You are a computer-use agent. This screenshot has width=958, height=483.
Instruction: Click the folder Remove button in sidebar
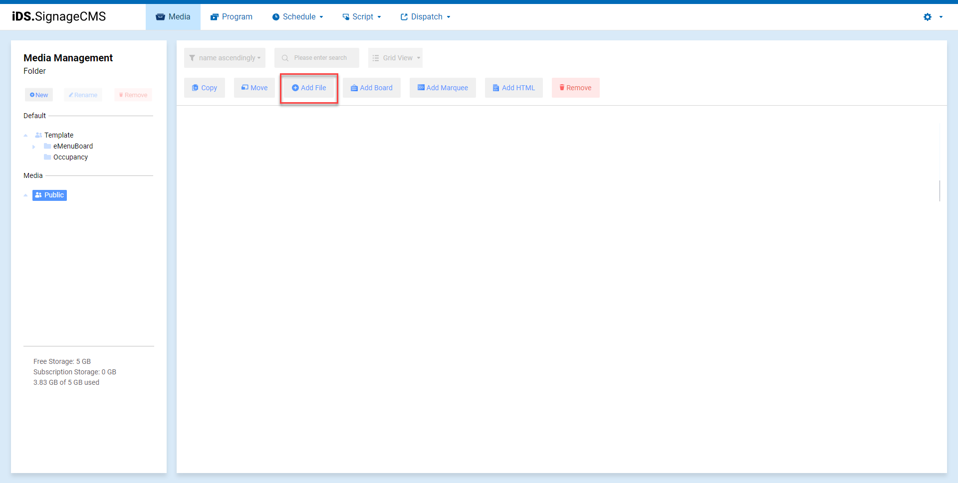(133, 95)
